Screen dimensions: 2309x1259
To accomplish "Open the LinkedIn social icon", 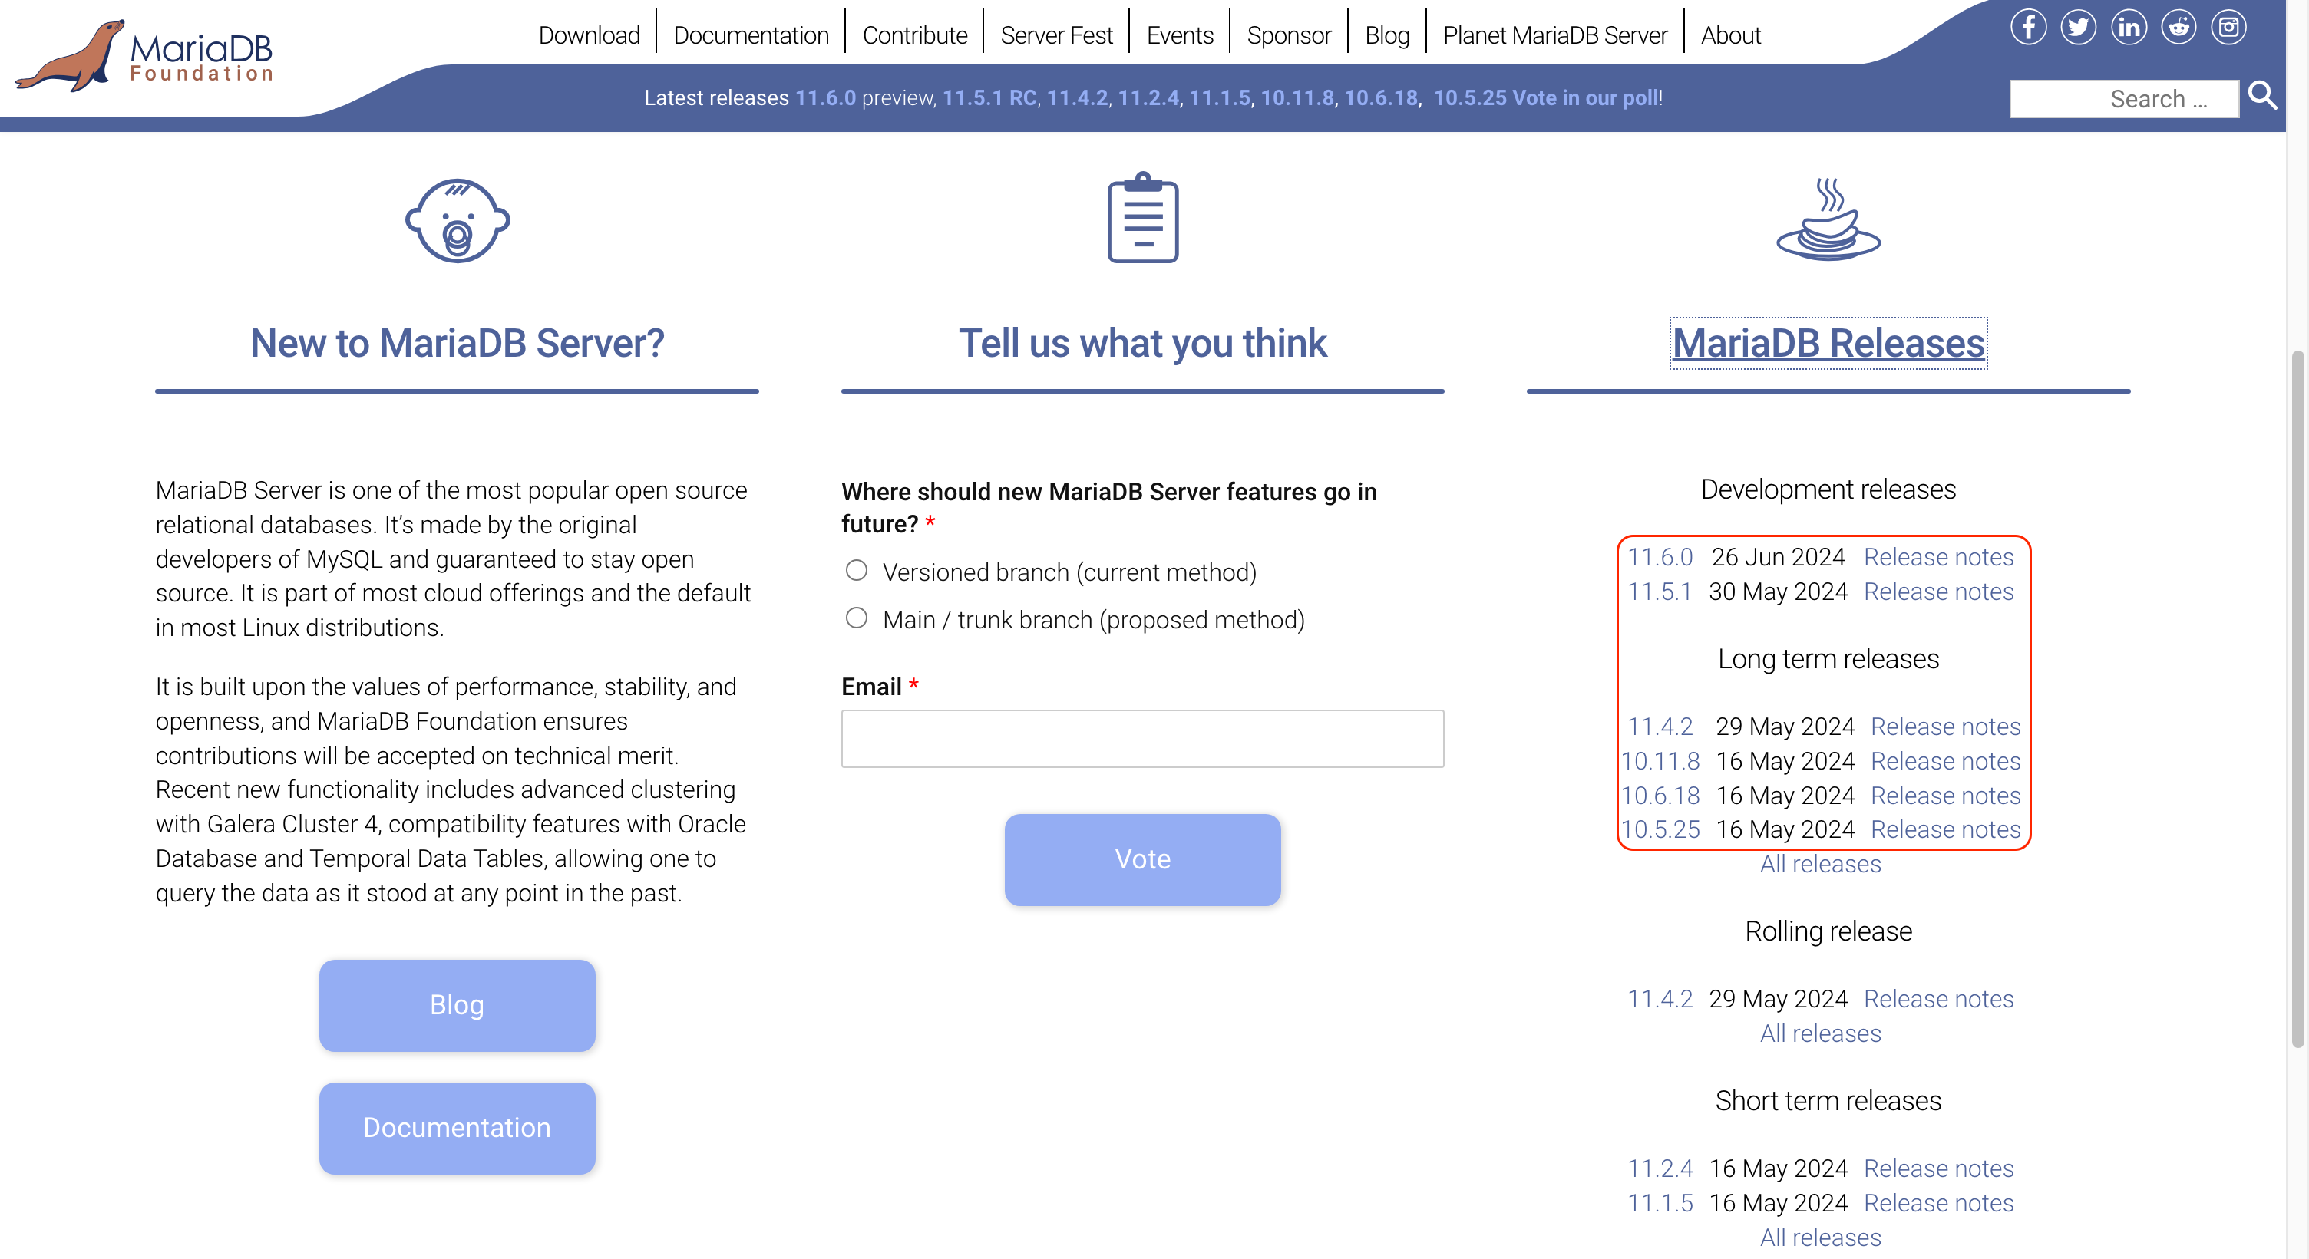I will (x=2128, y=27).
